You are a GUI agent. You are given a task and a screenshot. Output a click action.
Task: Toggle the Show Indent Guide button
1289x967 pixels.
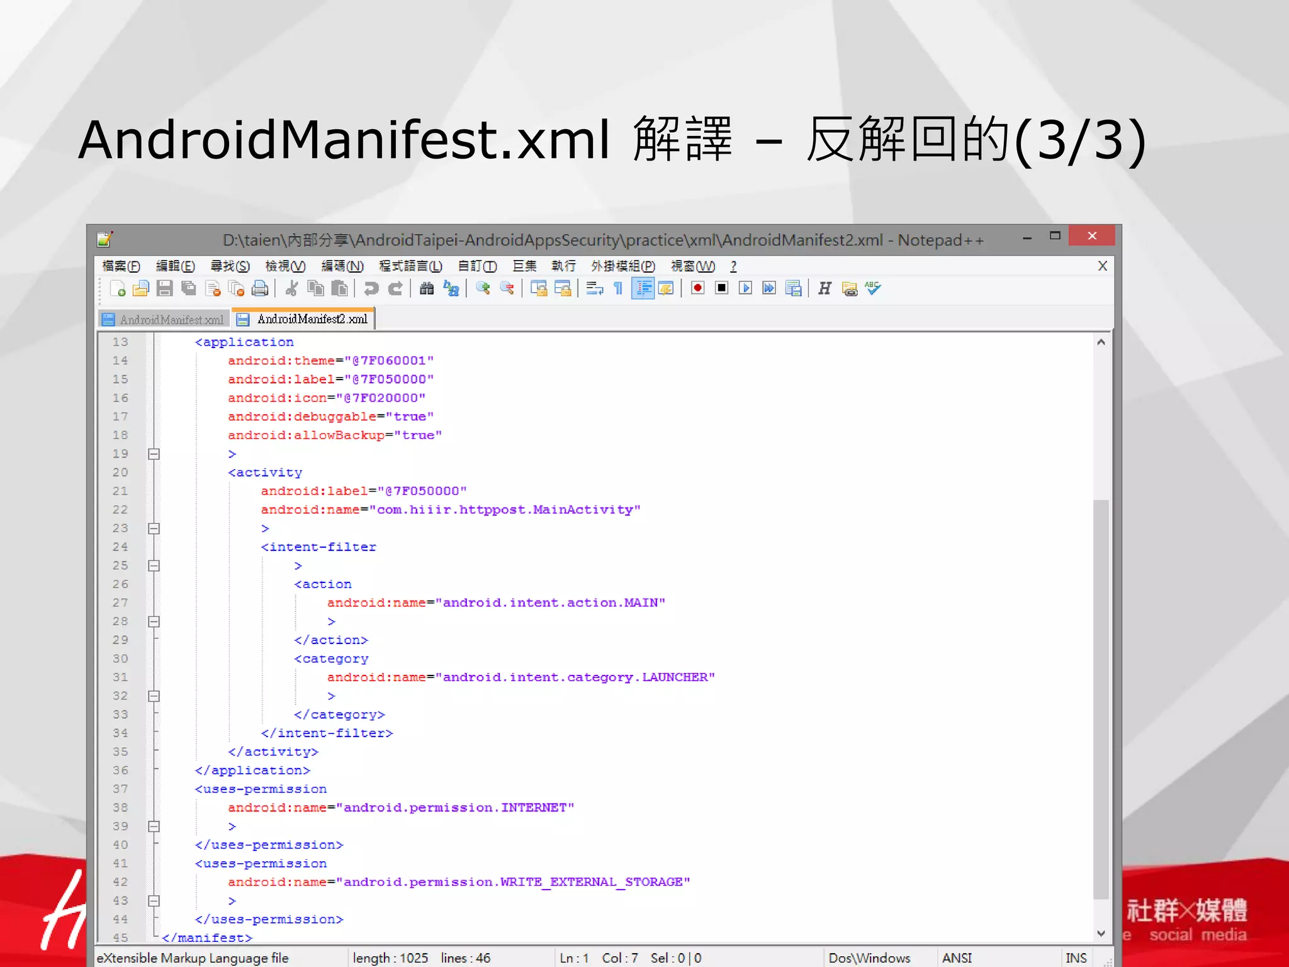click(643, 289)
